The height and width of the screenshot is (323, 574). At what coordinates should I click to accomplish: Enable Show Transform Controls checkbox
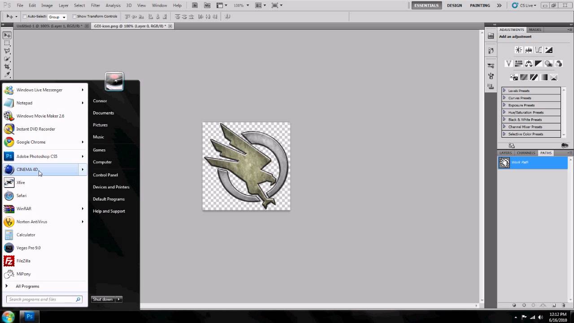74,17
